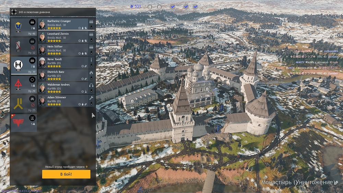The height and width of the screenshot is (193, 343).
Task: Choose the white H-emblem squad at Ур 39
Action: point(24,65)
